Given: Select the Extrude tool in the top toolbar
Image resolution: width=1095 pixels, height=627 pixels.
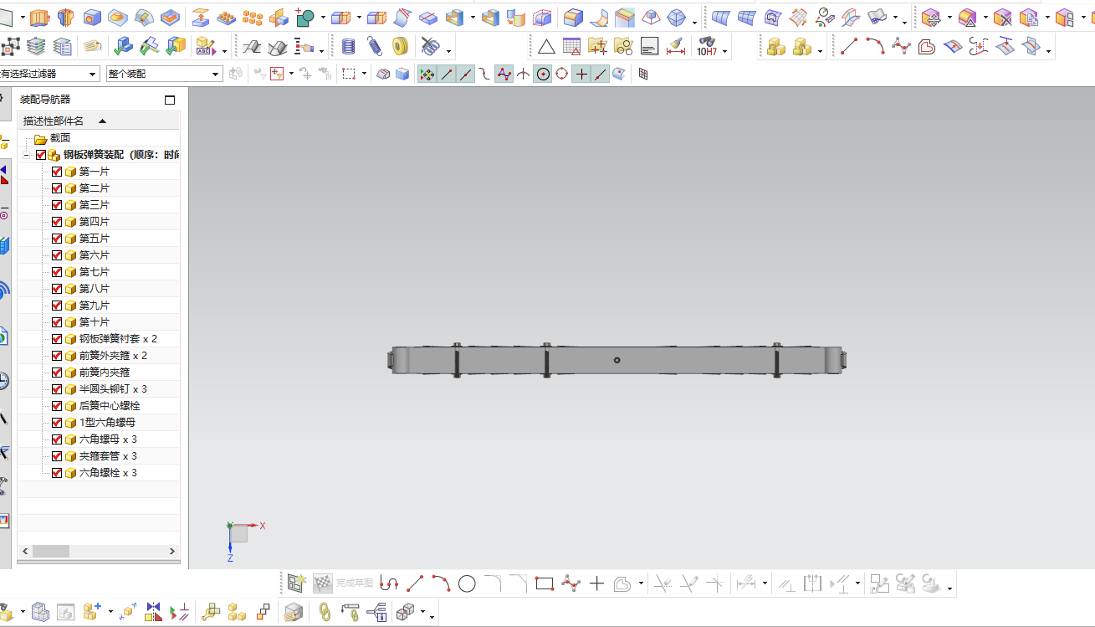Looking at the screenshot, I should tap(40, 17).
